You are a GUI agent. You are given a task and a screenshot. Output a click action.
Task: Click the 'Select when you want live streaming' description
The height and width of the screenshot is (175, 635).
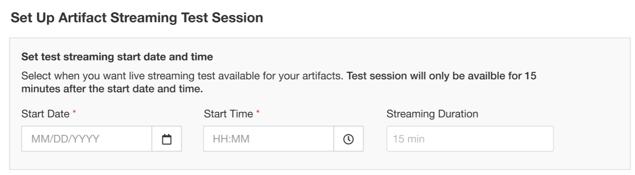(183, 76)
